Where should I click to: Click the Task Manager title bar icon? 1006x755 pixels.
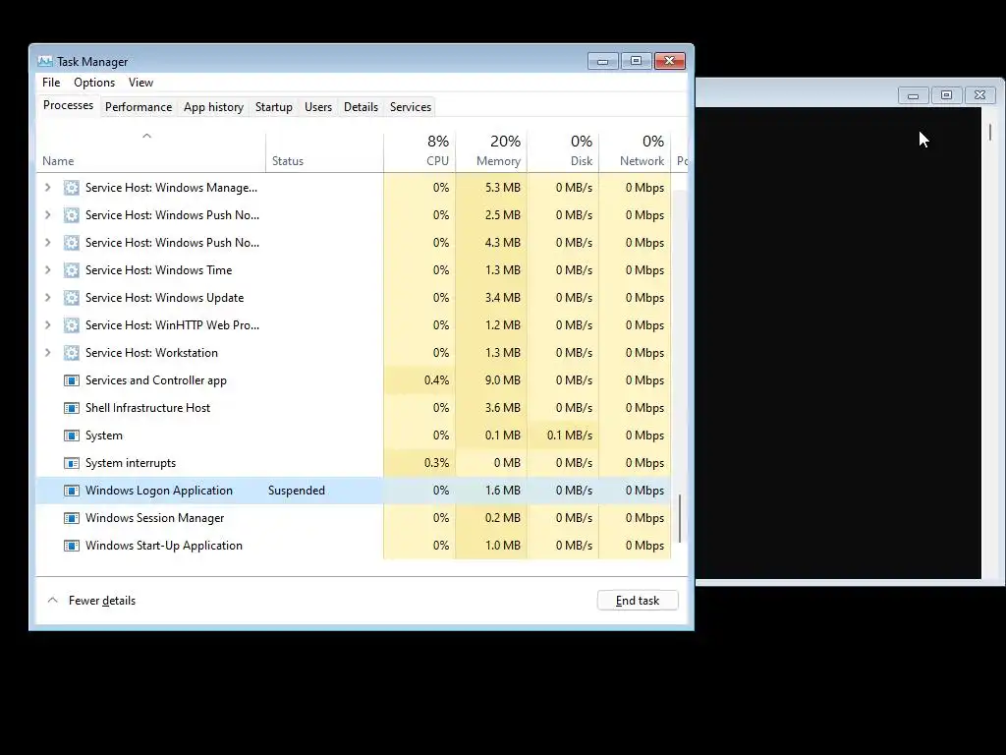(x=45, y=62)
